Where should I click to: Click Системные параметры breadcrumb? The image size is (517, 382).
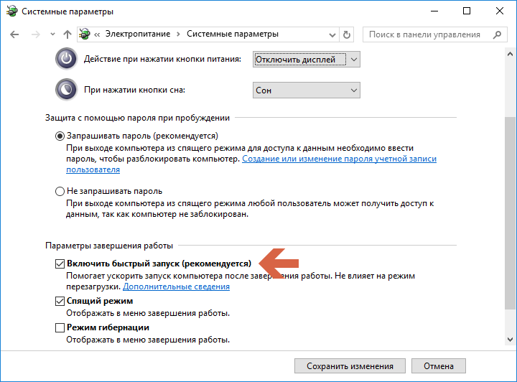click(233, 34)
